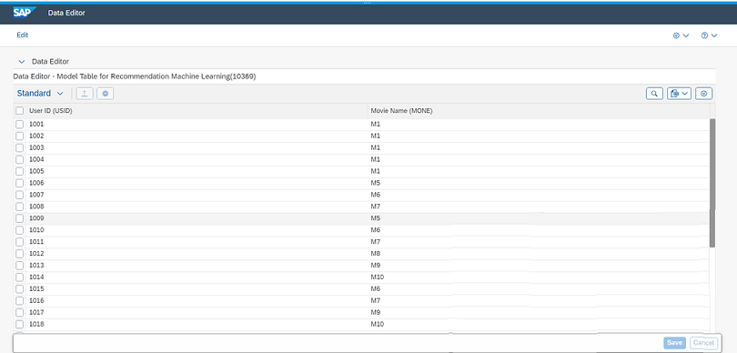The height and width of the screenshot is (353, 737).
Task: Click the Data Editor title in the header bar
Action: point(66,13)
